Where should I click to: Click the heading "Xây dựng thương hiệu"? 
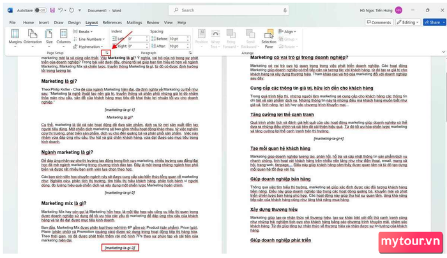274,210
